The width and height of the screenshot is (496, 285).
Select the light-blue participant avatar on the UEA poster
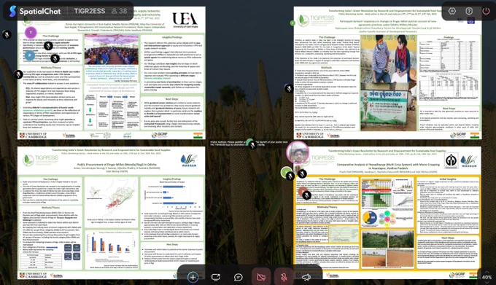30,55
